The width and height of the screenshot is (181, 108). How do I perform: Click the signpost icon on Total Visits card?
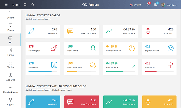click(171, 65)
